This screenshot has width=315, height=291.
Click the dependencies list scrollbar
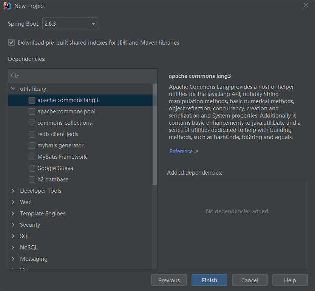coord(154,134)
